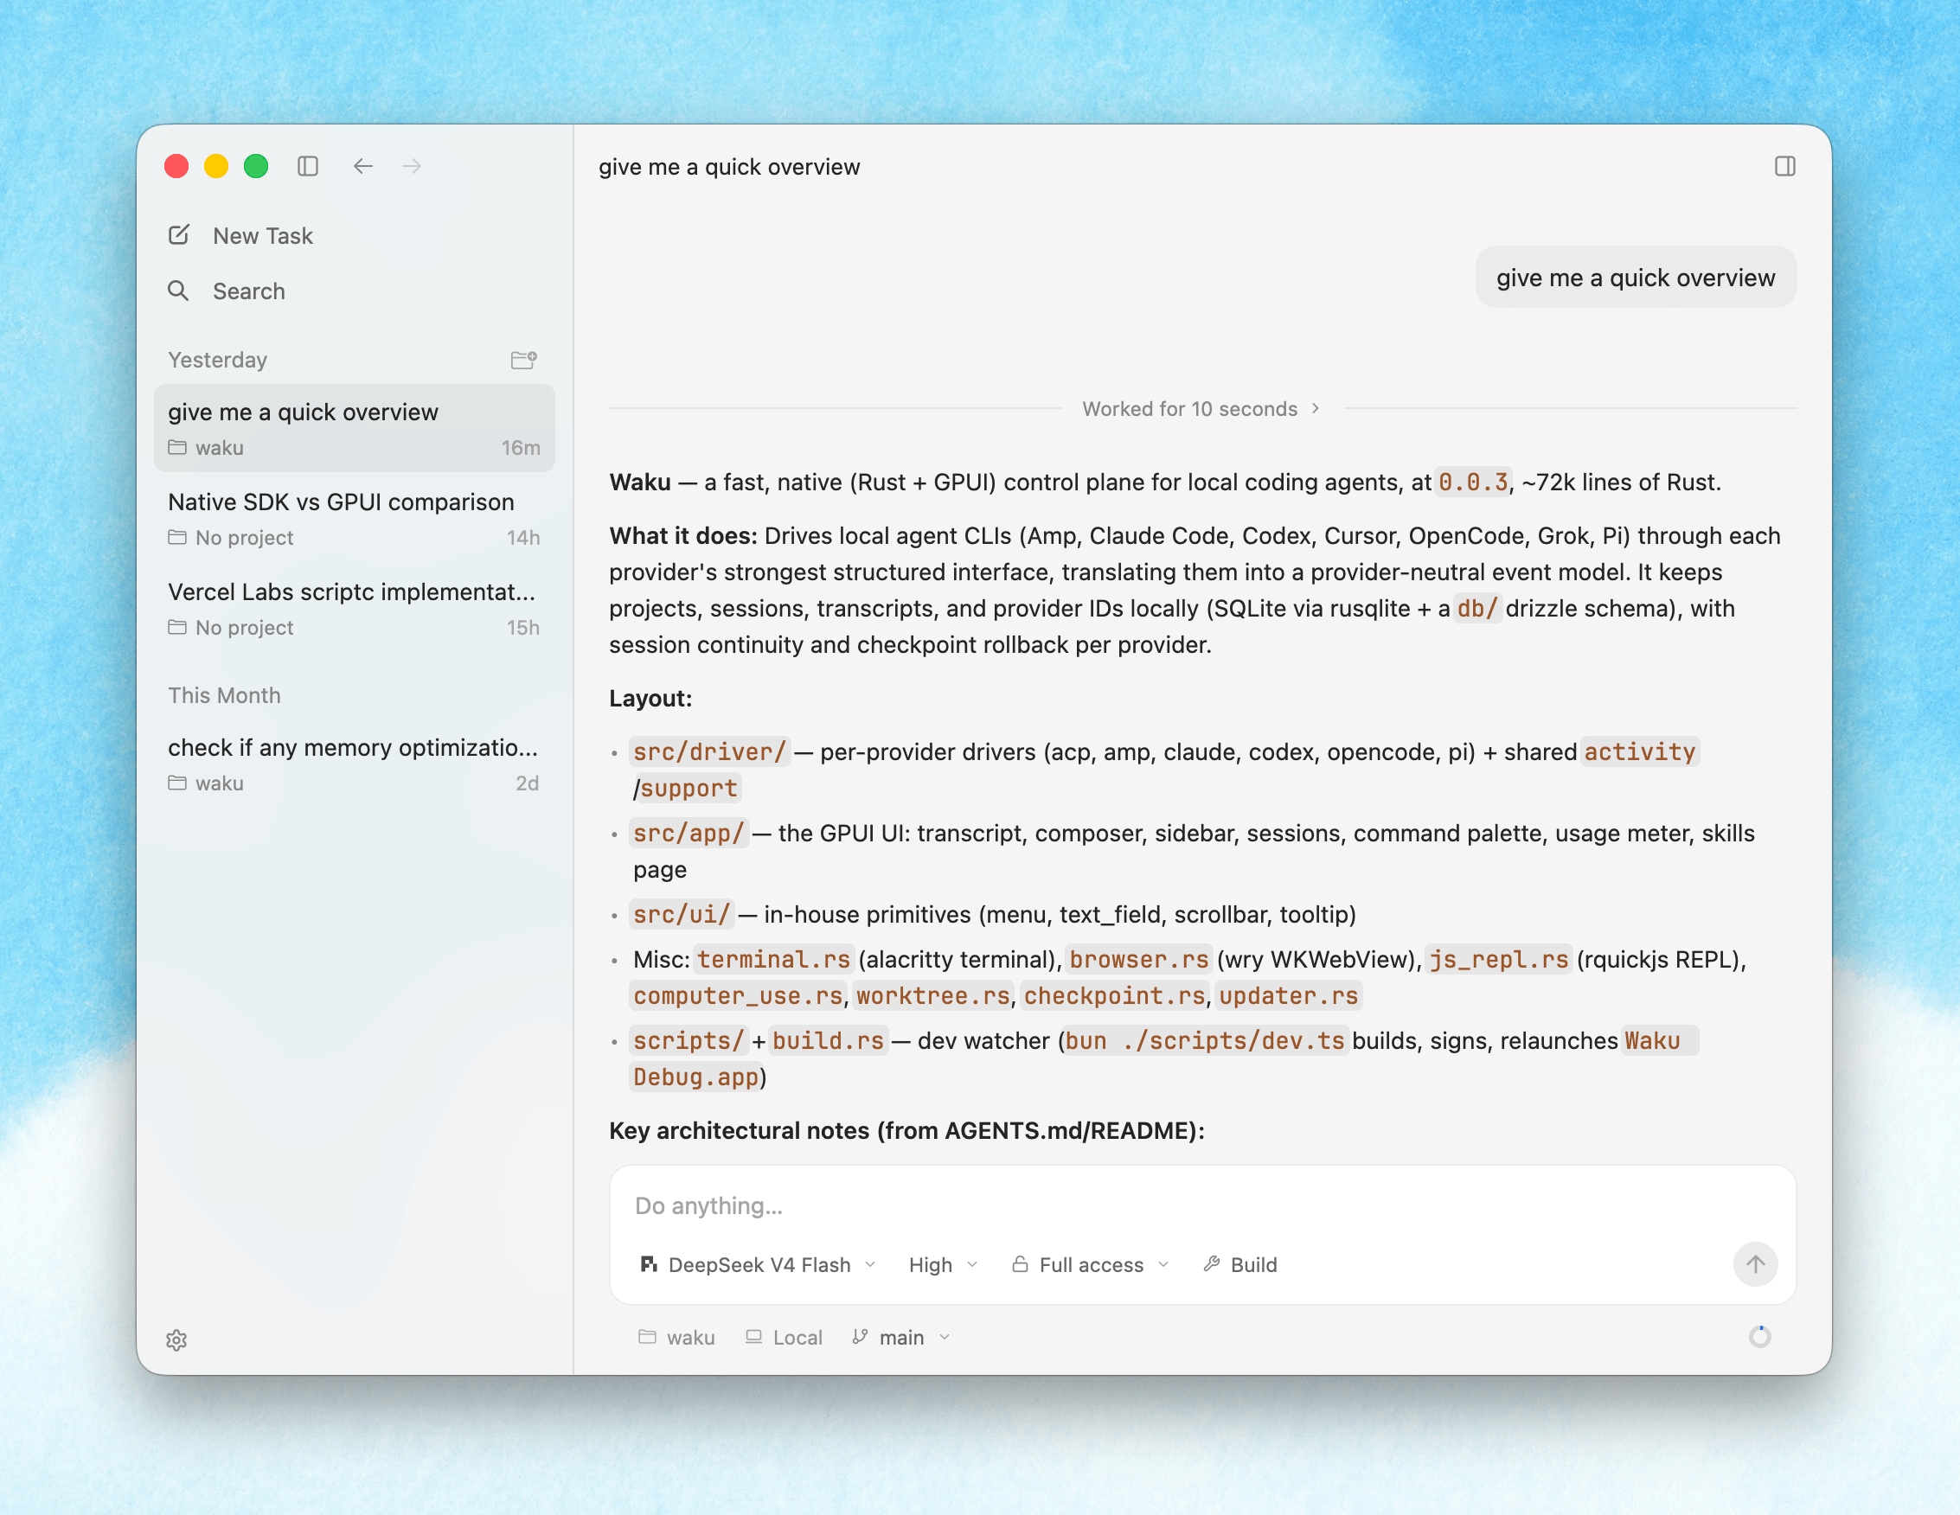The width and height of the screenshot is (1960, 1515).
Task: Open the 'Vercel Labs scriptc implementat...' task
Action: coord(355,607)
